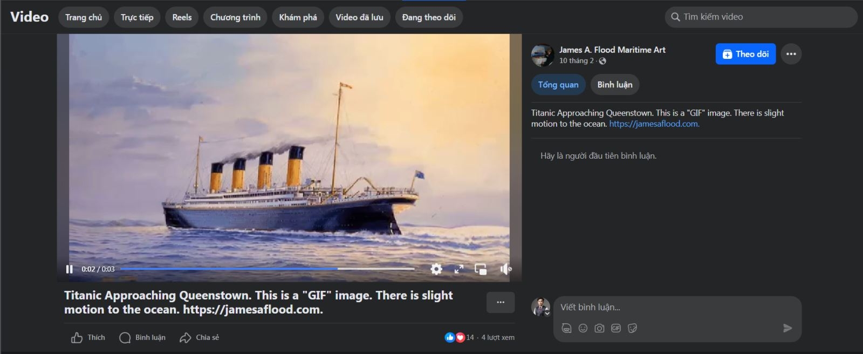Open Đang theo dõi tab
The width and height of the screenshot is (863, 354).
[429, 17]
